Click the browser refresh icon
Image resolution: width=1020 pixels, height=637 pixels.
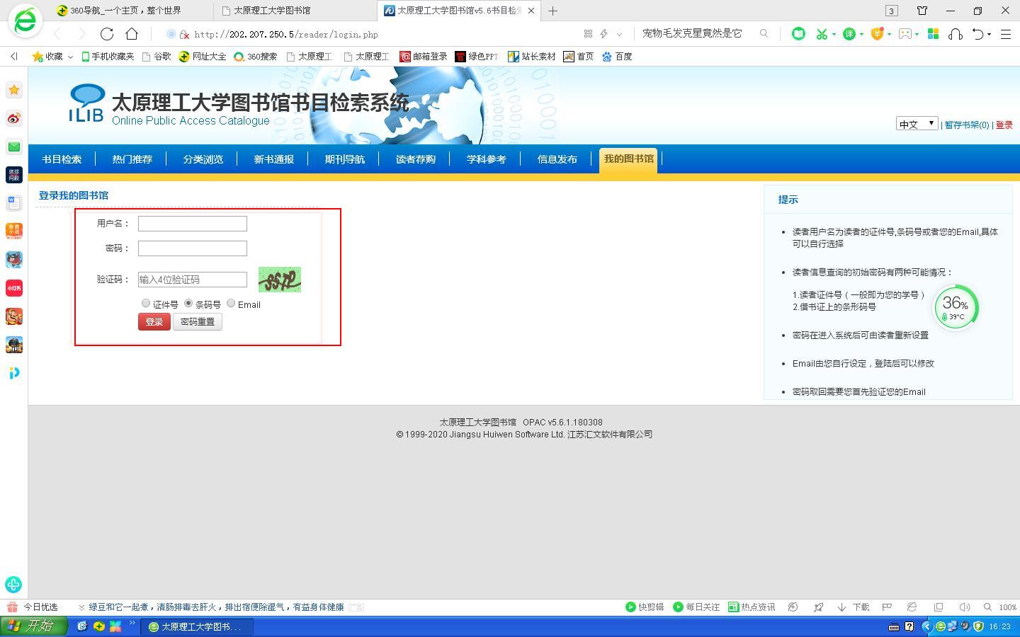[x=107, y=34]
